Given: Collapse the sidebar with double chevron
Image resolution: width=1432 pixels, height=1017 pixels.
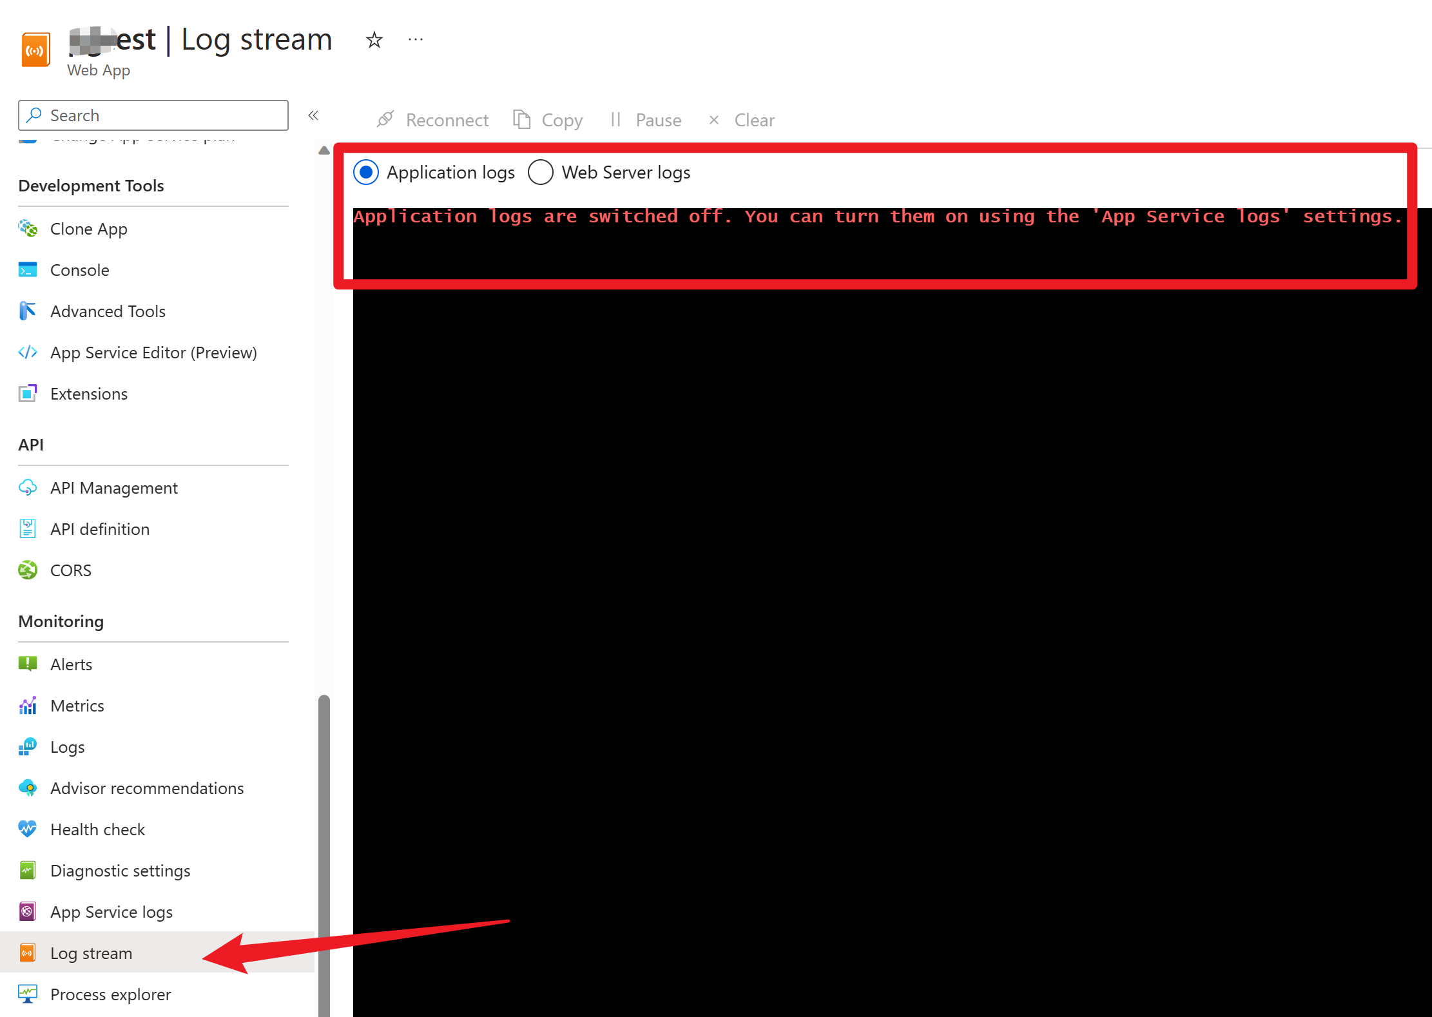Looking at the screenshot, I should (313, 115).
